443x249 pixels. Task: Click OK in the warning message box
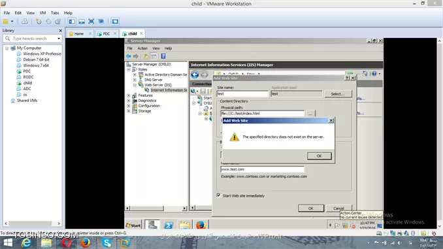coord(320,156)
